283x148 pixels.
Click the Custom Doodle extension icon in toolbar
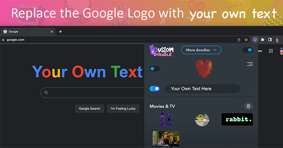(255, 40)
